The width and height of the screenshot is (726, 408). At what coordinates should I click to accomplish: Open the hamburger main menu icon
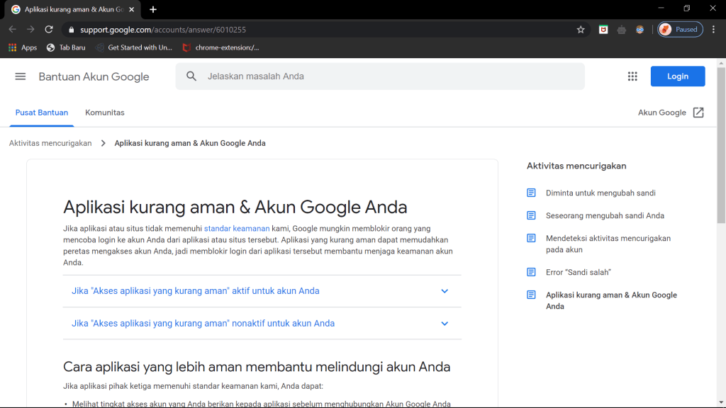tap(21, 76)
